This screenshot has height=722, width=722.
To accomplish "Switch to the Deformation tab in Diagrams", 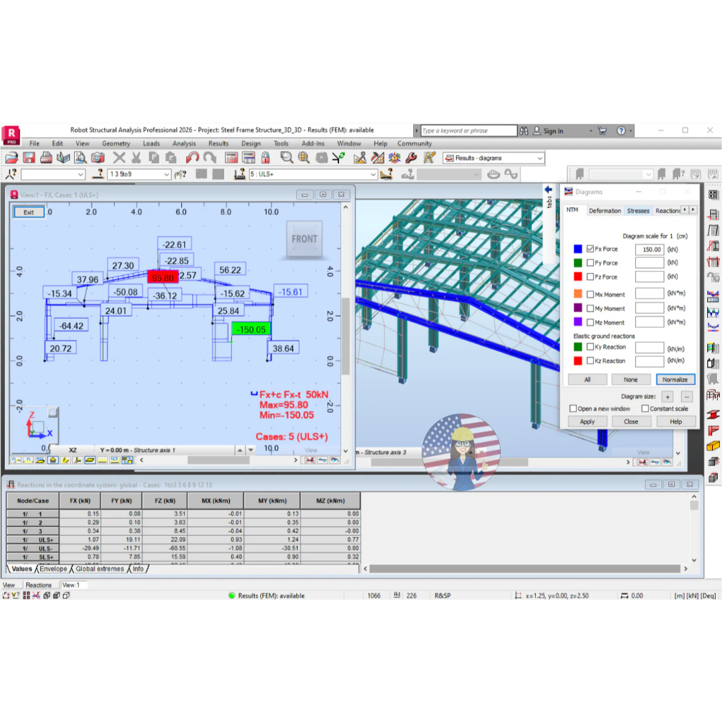I will (x=604, y=210).
